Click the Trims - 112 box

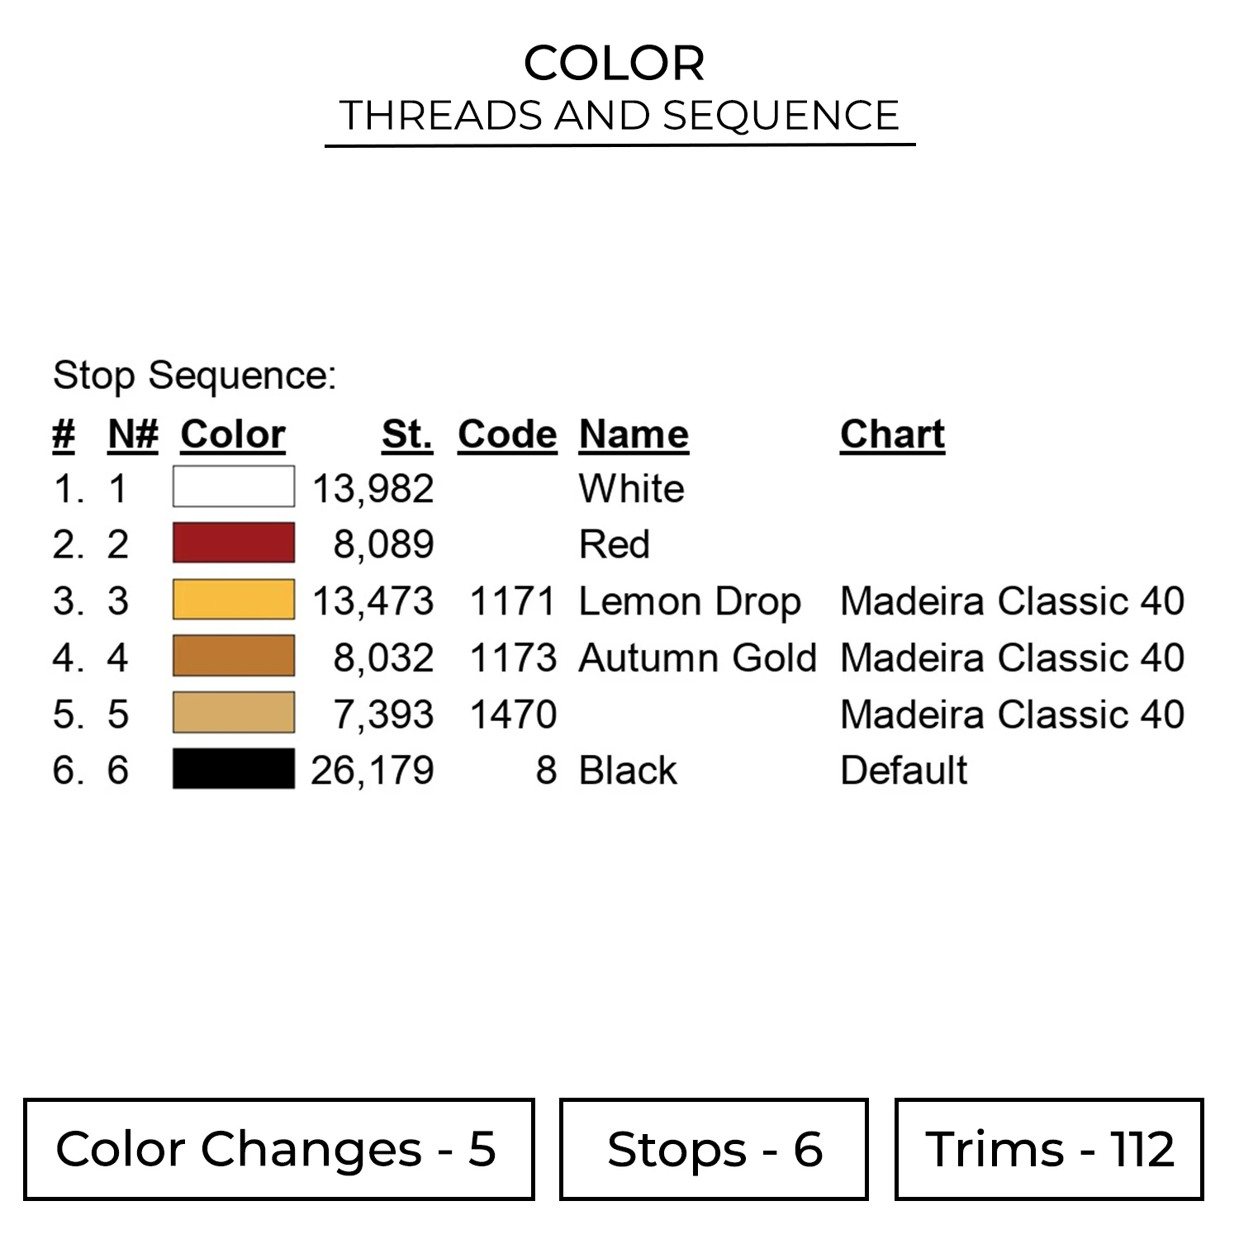point(1049,1149)
